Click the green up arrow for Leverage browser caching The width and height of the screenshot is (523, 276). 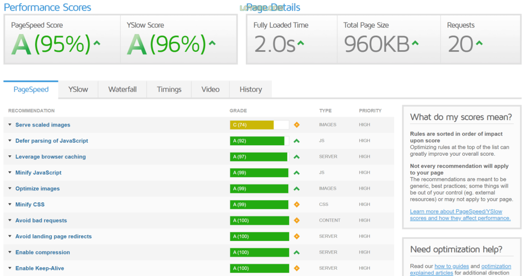click(x=297, y=157)
